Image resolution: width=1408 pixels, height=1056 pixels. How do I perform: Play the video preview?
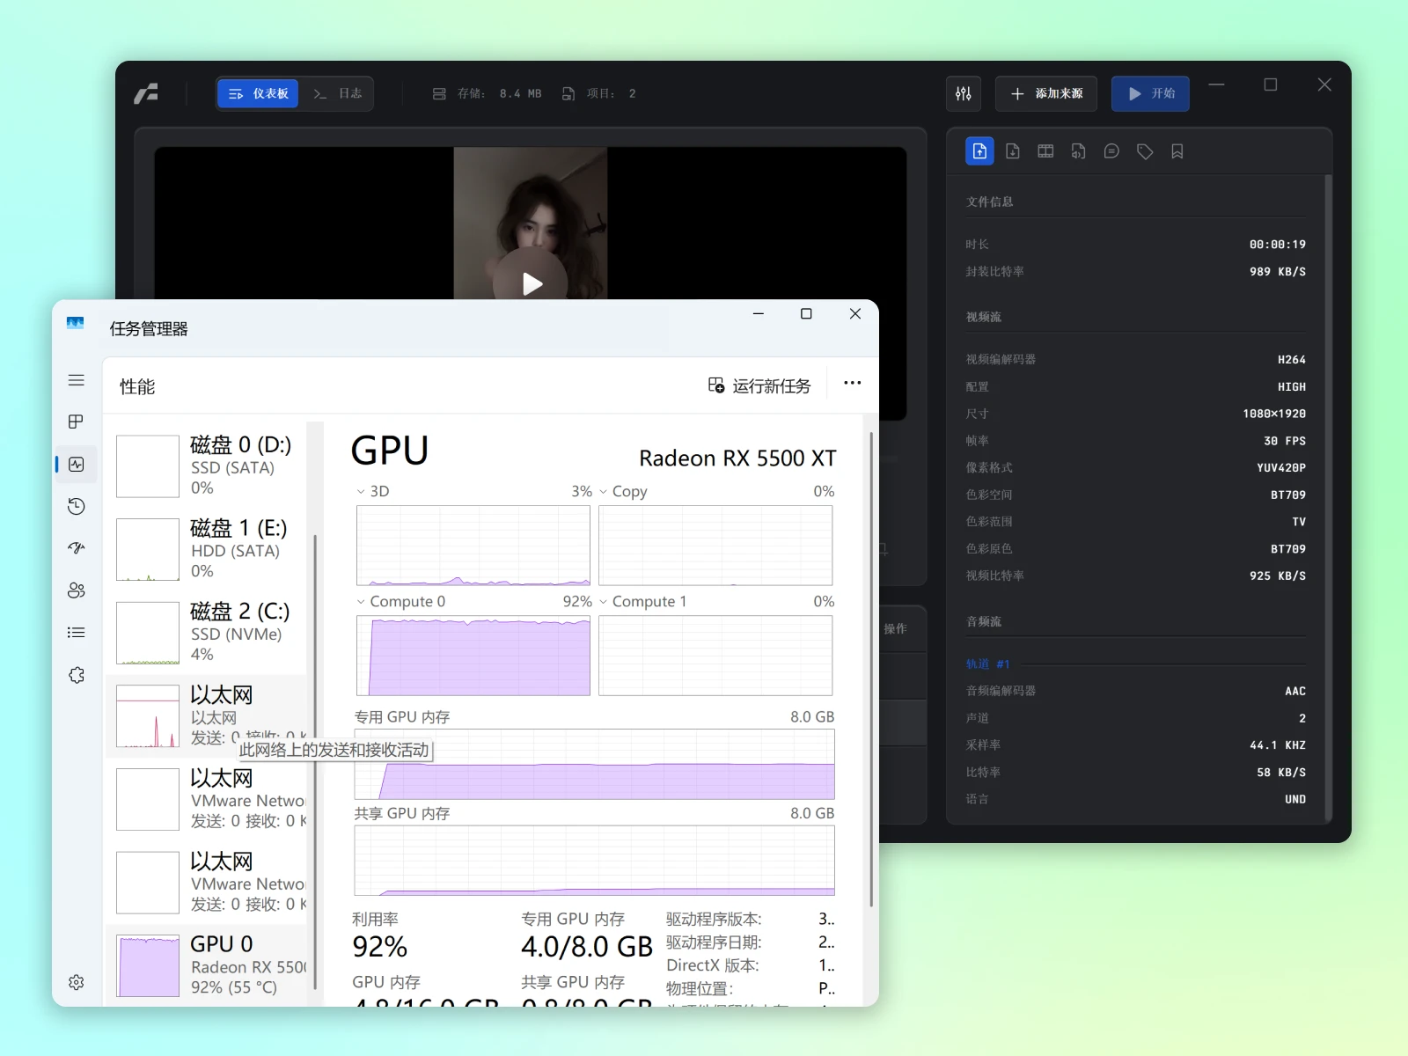tap(531, 283)
